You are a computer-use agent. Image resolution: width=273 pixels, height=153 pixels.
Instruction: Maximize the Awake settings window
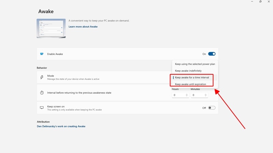pos(260,2)
